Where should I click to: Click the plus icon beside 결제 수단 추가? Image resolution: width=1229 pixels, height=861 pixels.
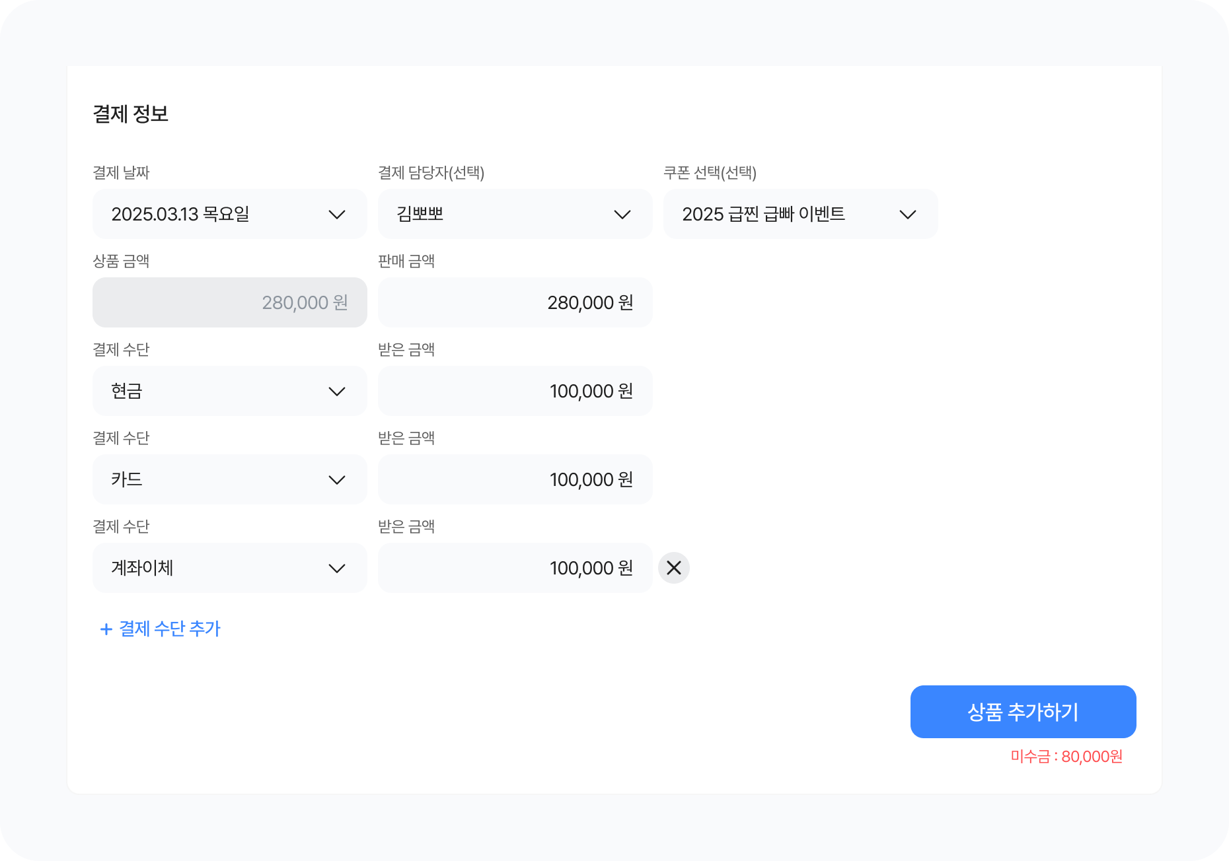pyautogui.click(x=106, y=629)
